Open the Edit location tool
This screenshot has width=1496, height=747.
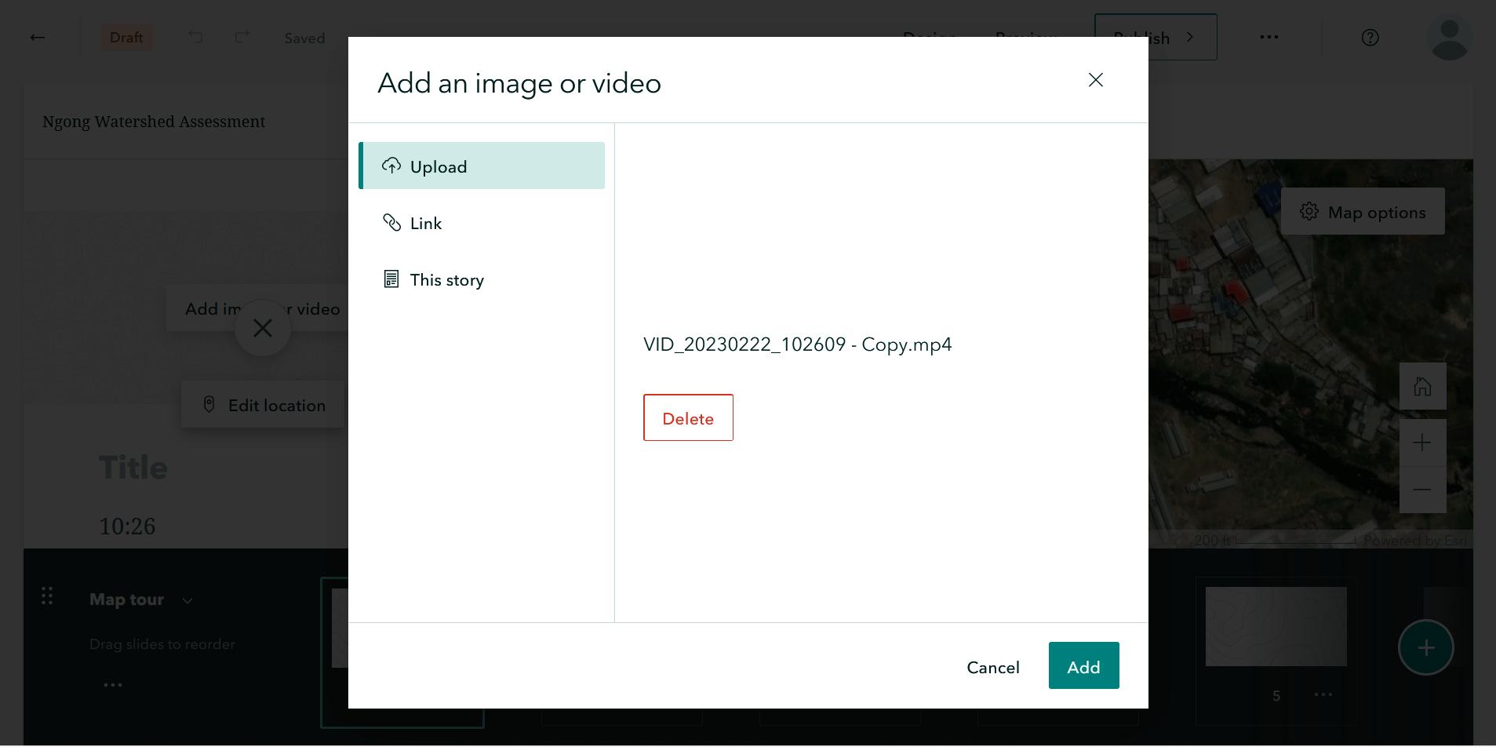264,404
